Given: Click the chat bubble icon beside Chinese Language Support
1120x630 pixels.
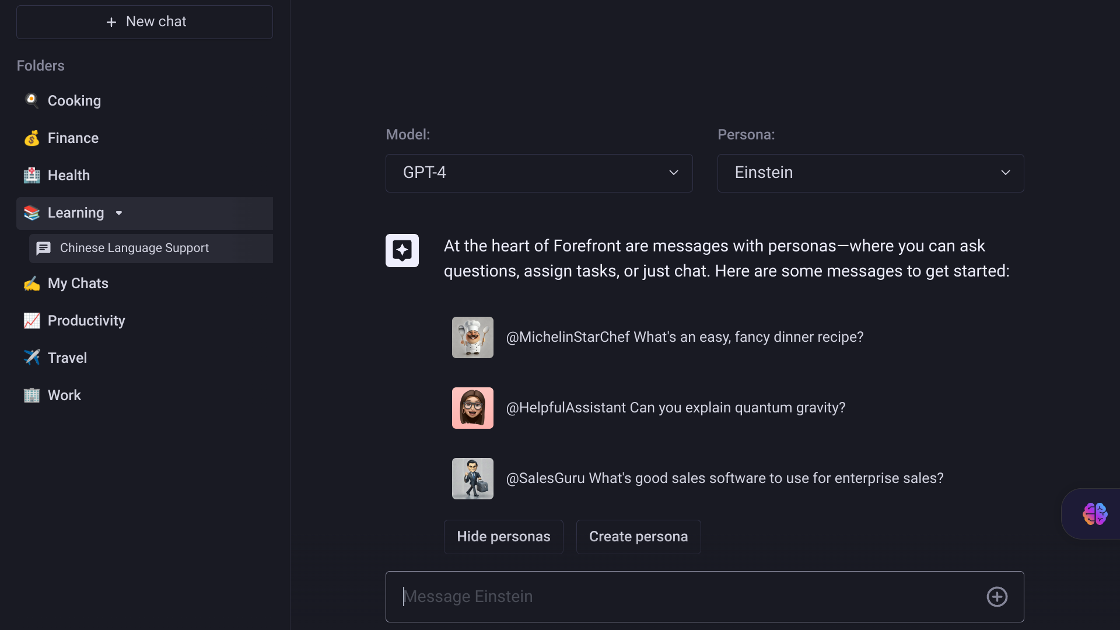Looking at the screenshot, I should pos(43,248).
